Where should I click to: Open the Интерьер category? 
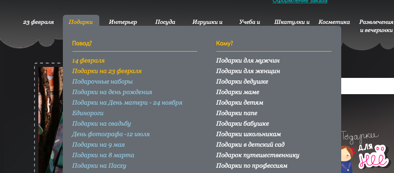pos(123,22)
